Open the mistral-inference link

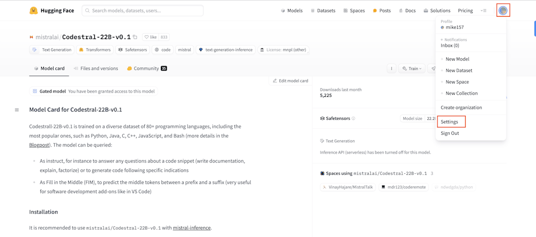click(x=191, y=228)
